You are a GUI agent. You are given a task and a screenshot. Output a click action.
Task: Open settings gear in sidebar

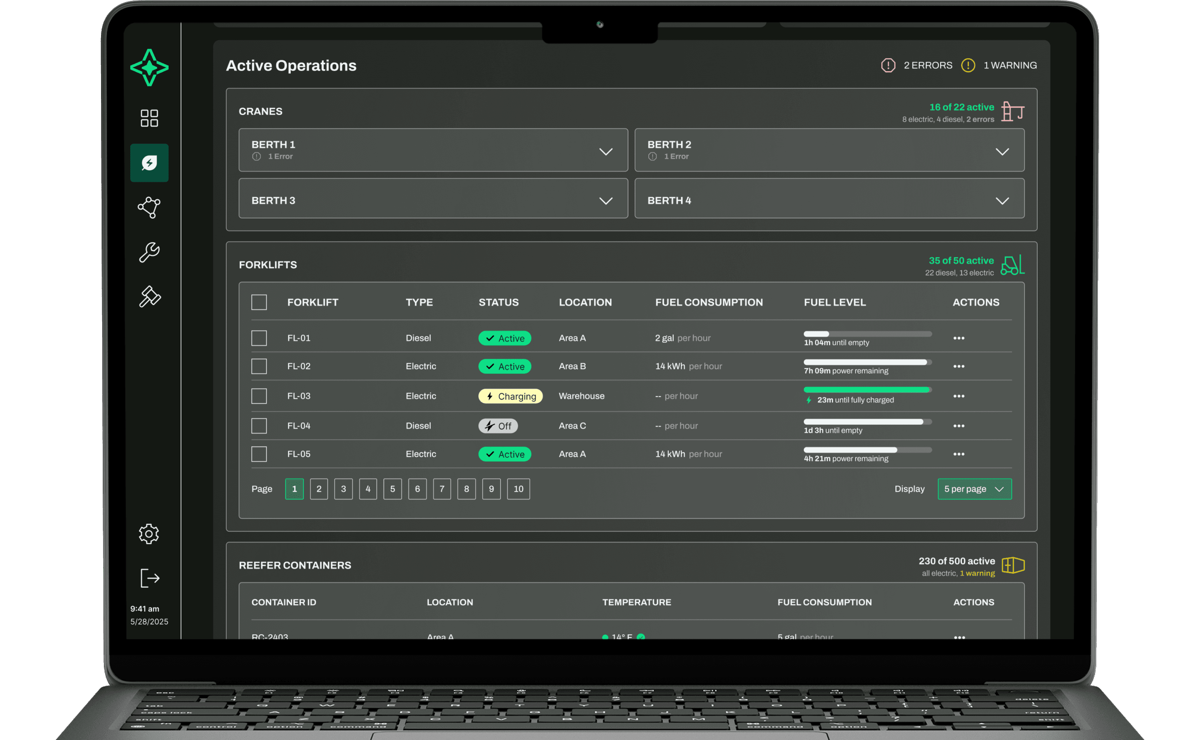point(149,534)
